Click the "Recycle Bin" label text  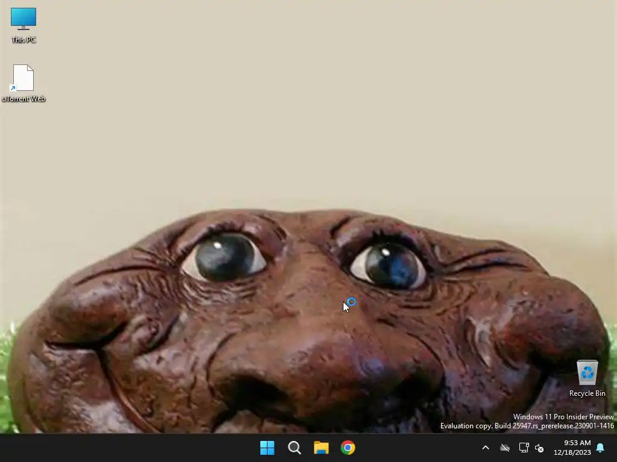587,393
